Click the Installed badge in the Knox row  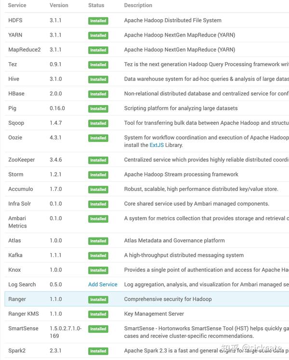[98, 270]
